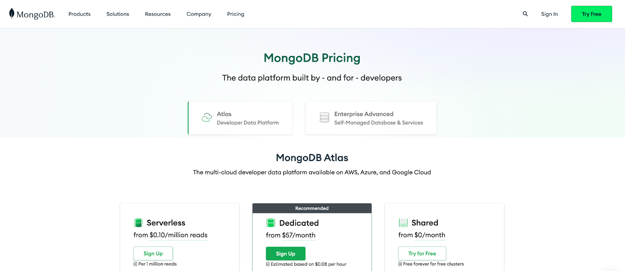
Task: Click the Shared cluster icon
Action: pyautogui.click(x=403, y=223)
